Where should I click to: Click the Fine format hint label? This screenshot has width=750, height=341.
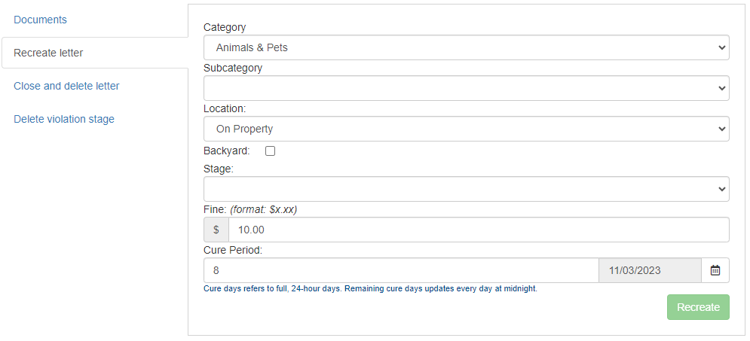pos(264,209)
